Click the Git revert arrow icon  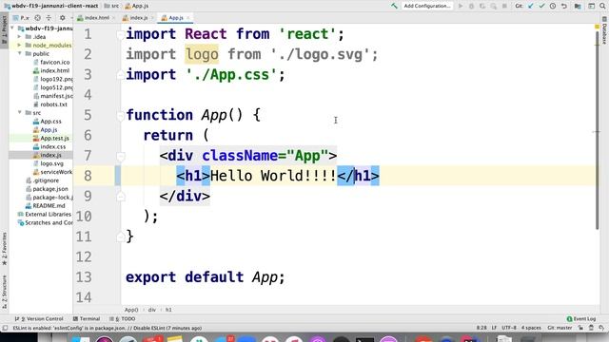coord(564,6)
